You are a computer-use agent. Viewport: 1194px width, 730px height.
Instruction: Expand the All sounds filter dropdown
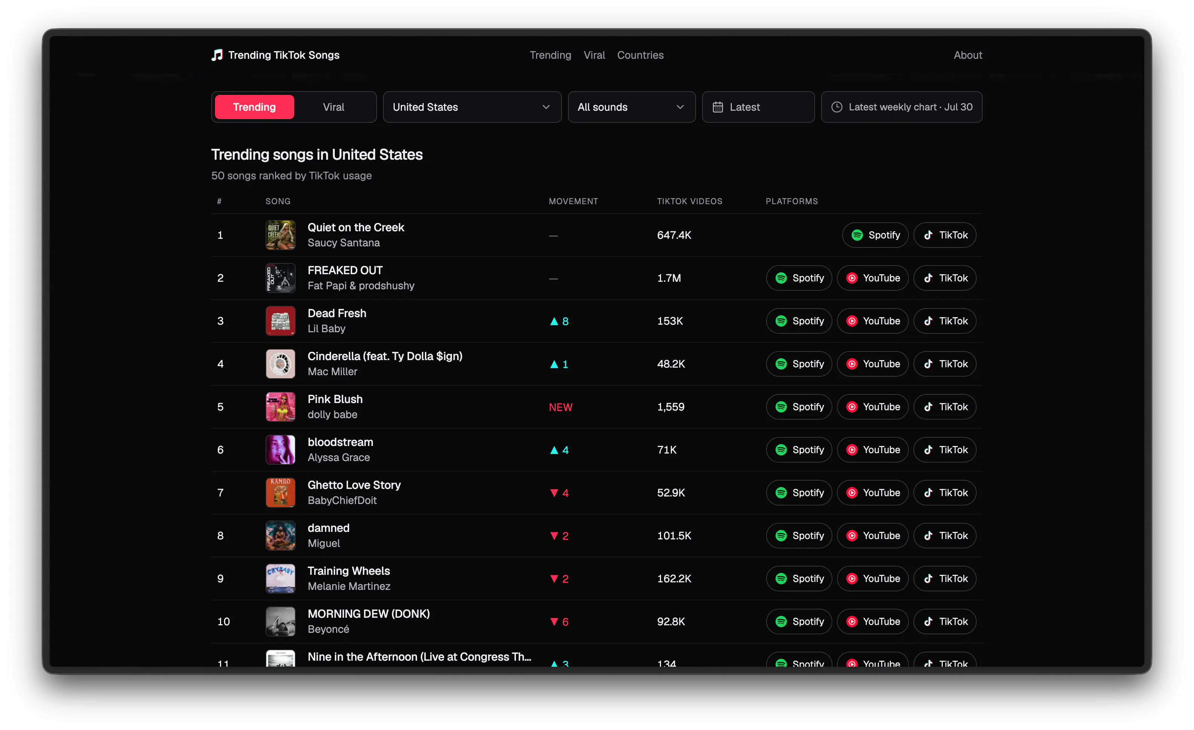click(x=631, y=107)
